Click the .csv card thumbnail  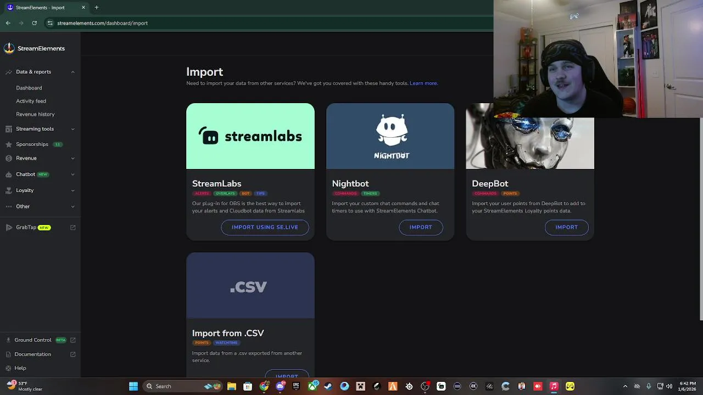point(250,286)
